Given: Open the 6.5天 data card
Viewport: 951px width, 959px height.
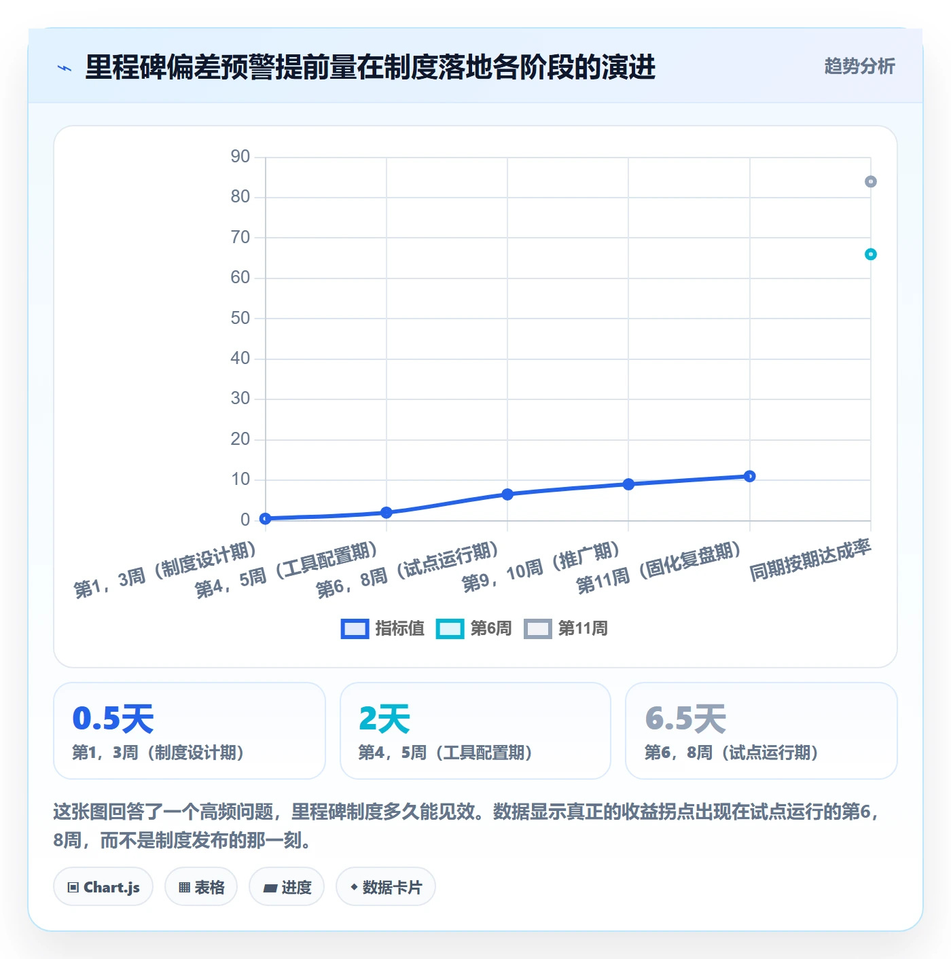Looking at the screenshot, I should tap(761, 731).
